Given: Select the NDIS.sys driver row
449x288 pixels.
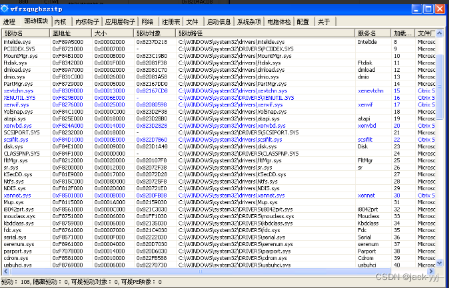Looking at the screenshot, I should [x=219, y=188].
